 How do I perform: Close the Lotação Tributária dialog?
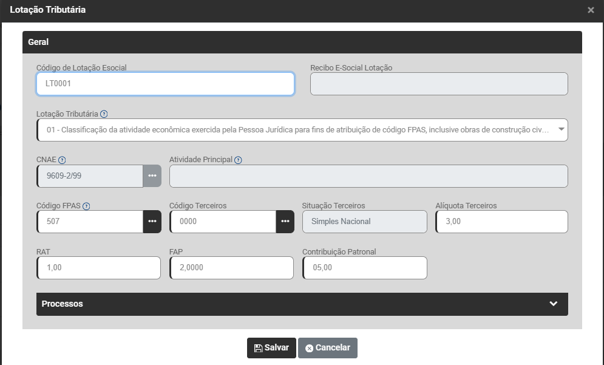pos(591,10)
